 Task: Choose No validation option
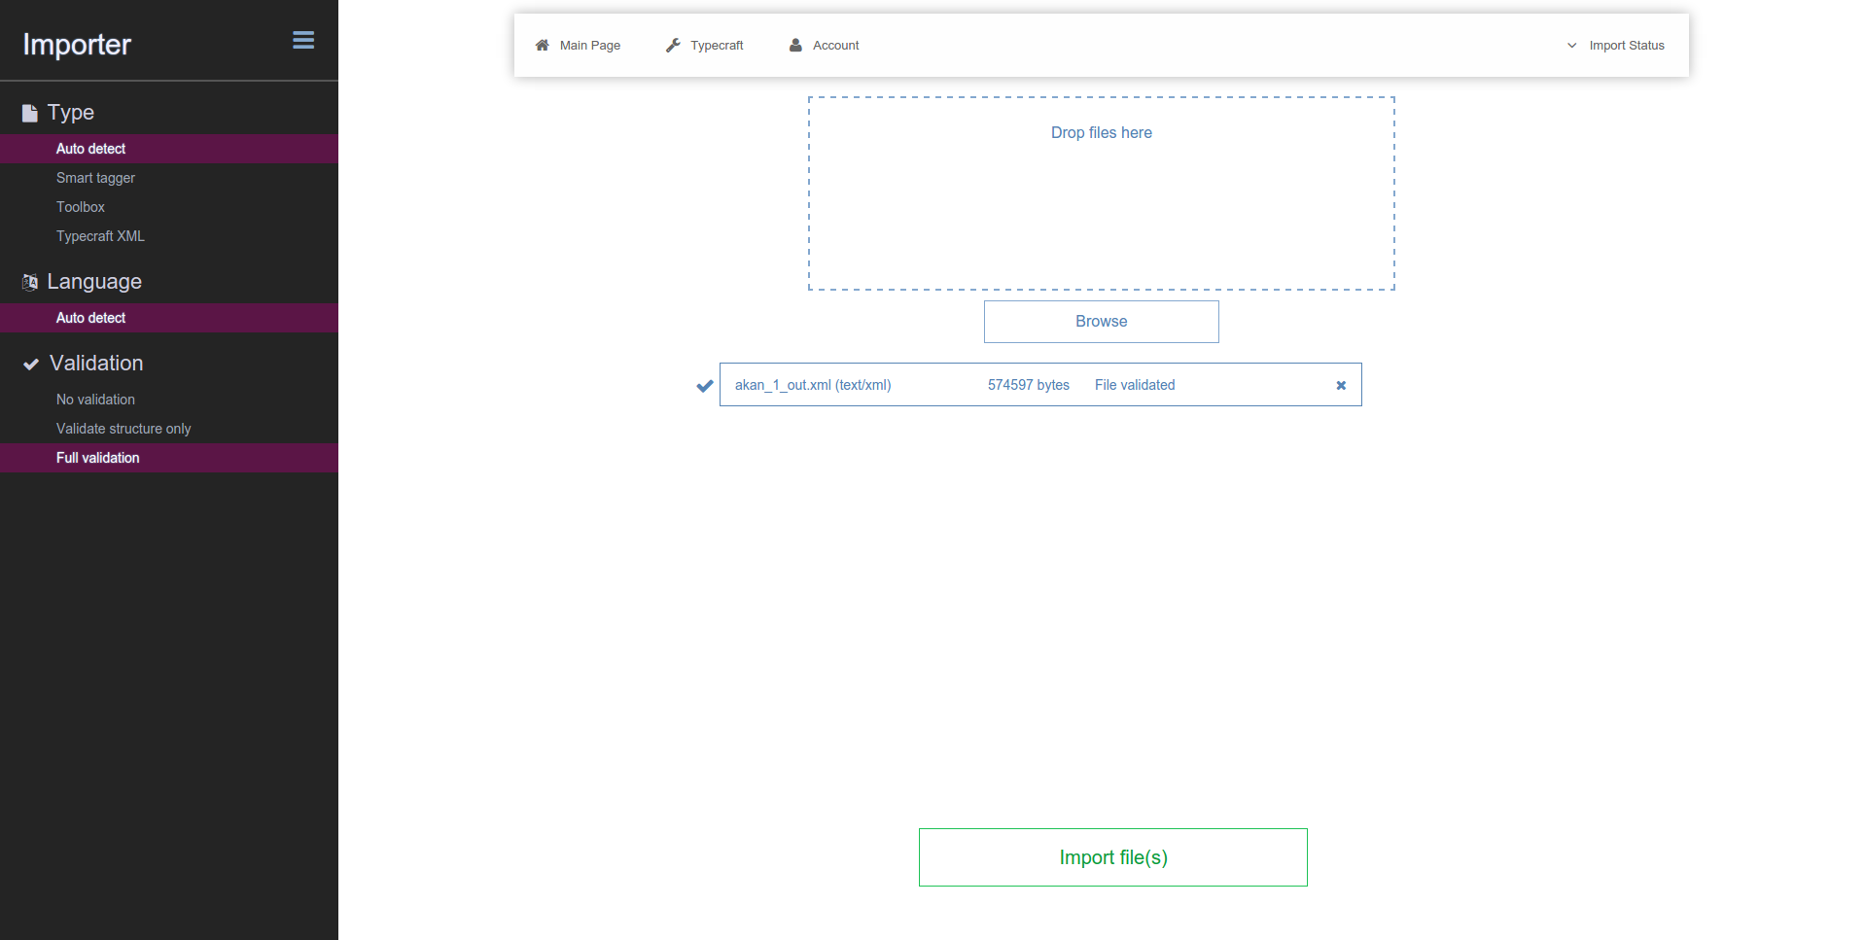pyautogui.click(x=169, y=400)
